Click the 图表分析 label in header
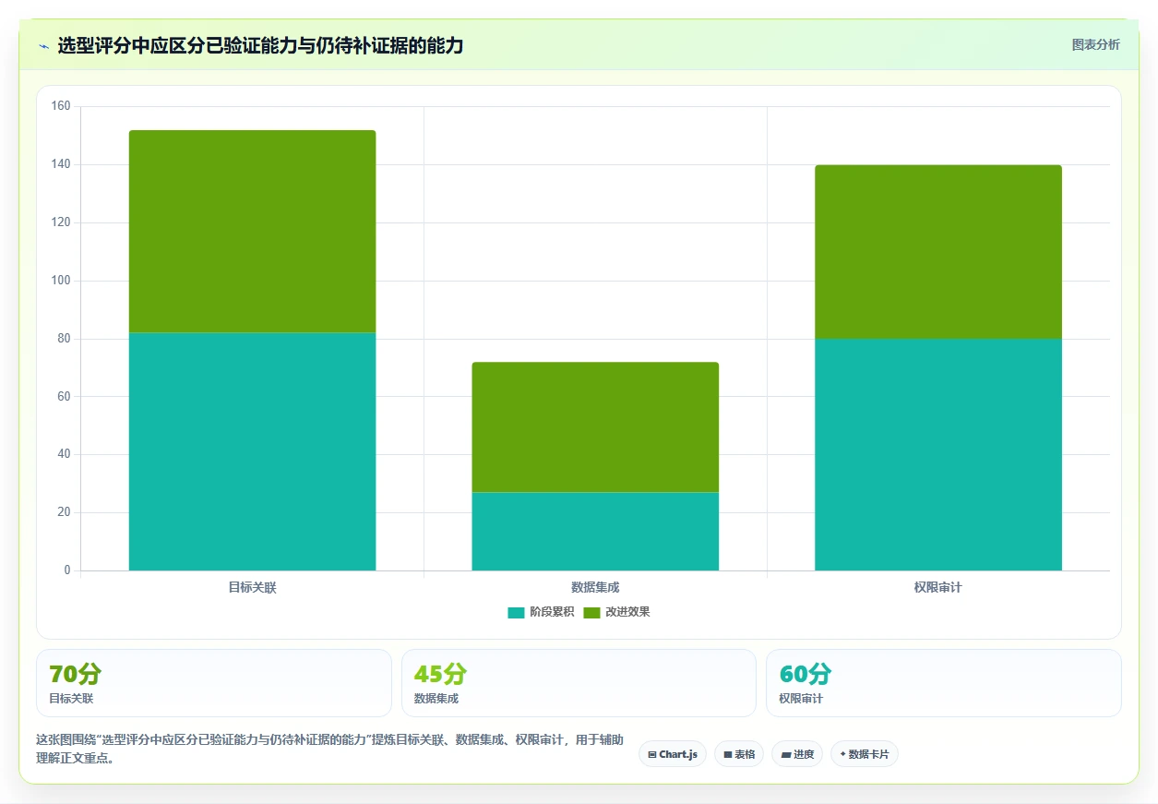 click(1095, 44)
